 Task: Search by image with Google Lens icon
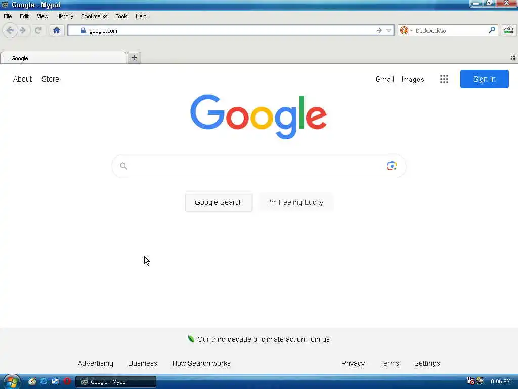(x=392, y=166)
